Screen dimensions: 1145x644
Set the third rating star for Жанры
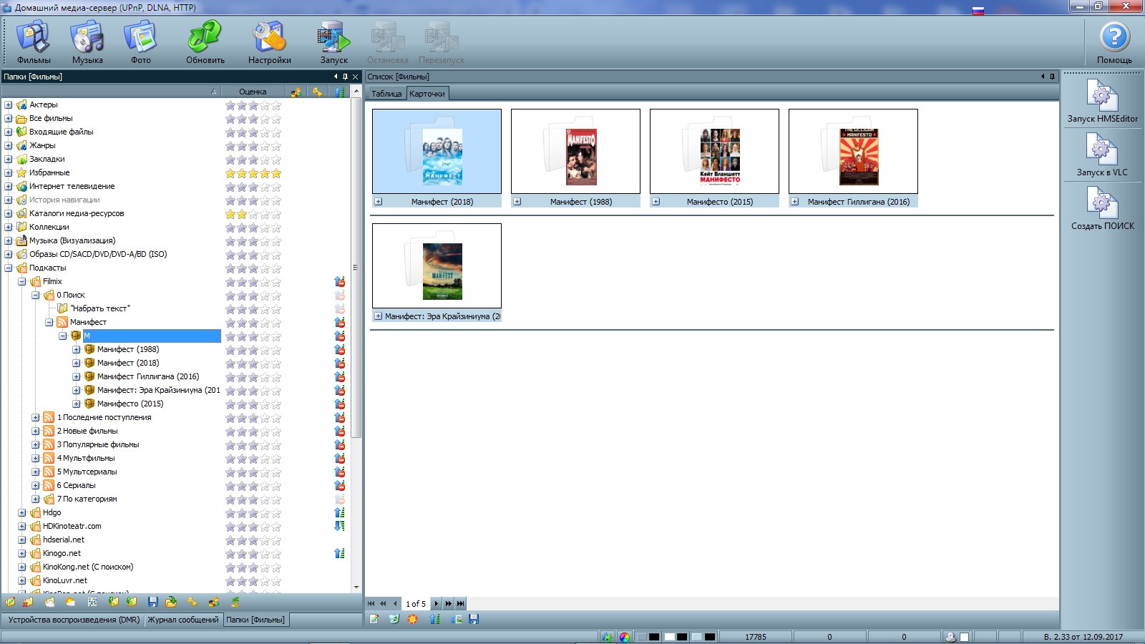[253, 146]
